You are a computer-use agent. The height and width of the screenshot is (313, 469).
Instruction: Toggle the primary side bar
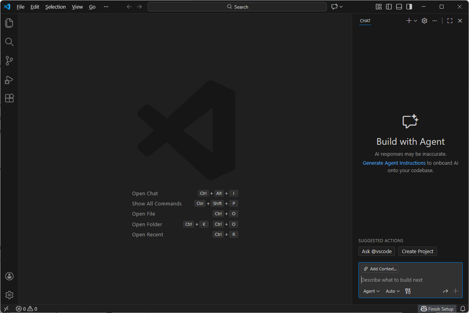coord(389,7)
